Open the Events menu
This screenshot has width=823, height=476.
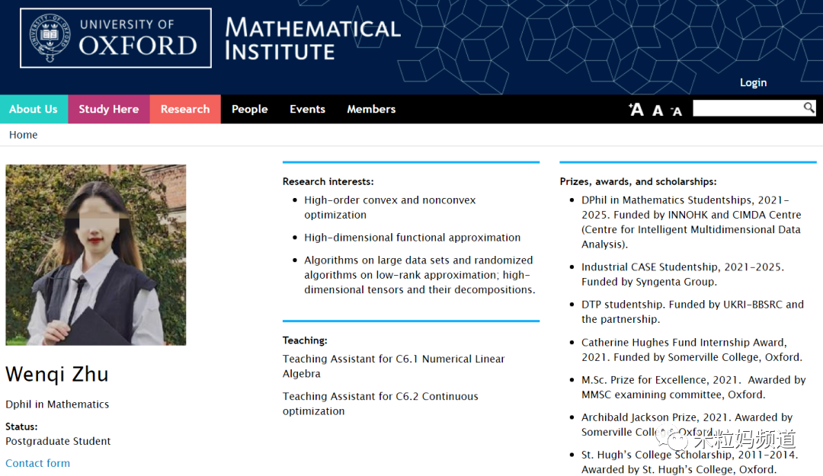point(308,109)
